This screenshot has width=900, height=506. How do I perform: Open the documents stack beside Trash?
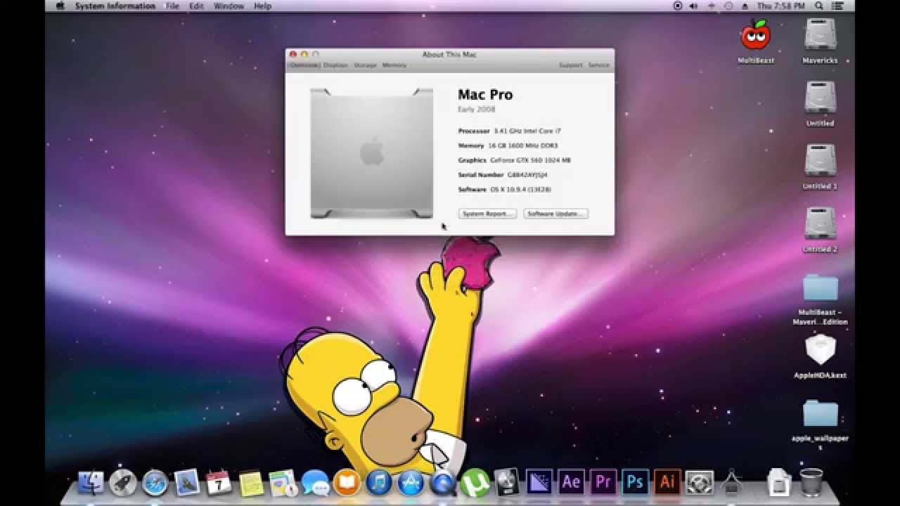point(778,483)
